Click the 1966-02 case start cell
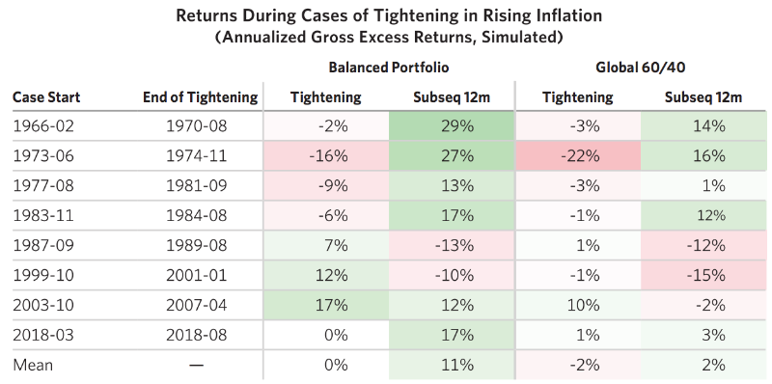Image resolution: width=772 pixels, height=384 pixels. click(43, 126)
